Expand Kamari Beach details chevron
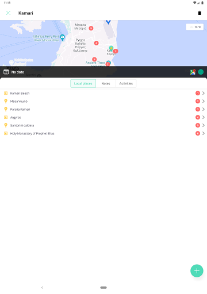207x294 pixels. [204, 93]
